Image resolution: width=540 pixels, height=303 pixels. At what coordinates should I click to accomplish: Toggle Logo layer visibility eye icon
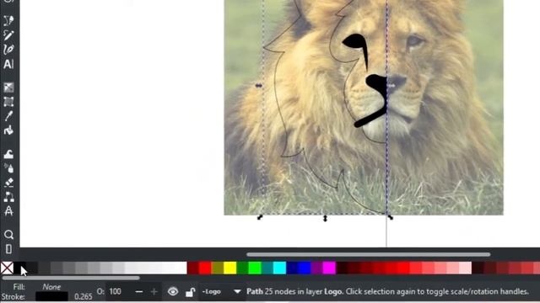click(173, 292)
